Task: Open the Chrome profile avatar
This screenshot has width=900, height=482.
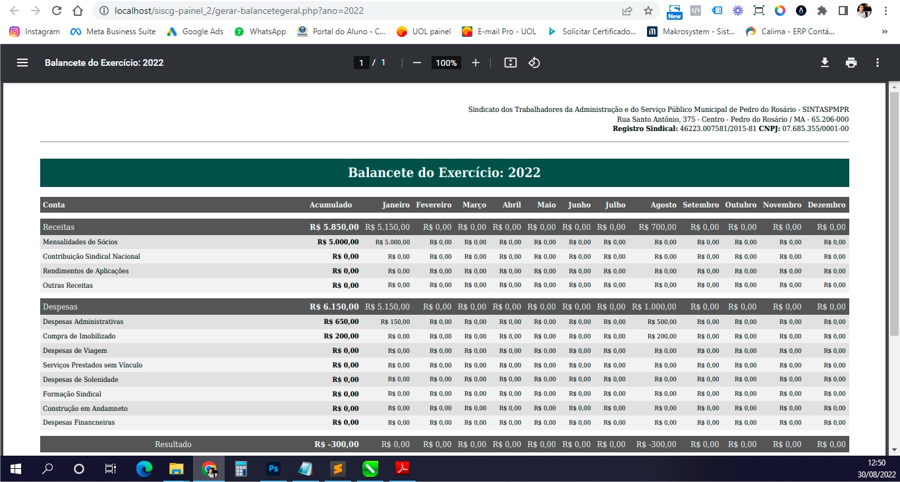Action: (x=864, y=11)
